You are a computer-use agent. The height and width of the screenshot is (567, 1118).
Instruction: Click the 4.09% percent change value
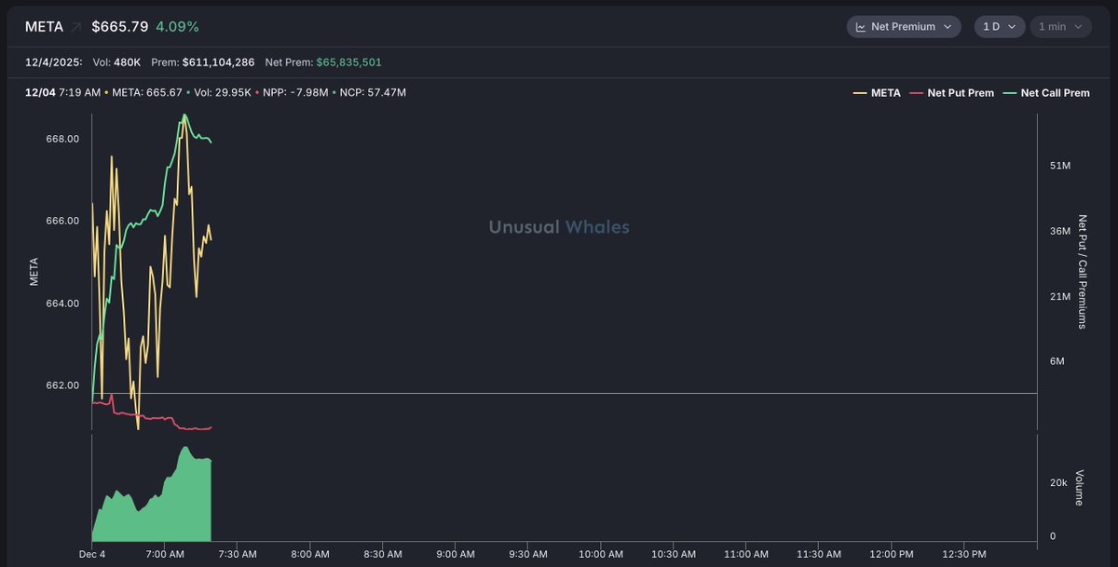coord(177,27)
